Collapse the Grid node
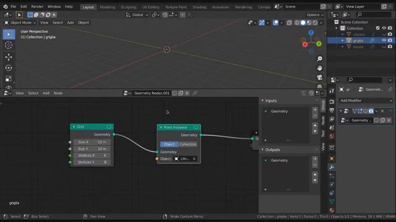 [74, 127]
